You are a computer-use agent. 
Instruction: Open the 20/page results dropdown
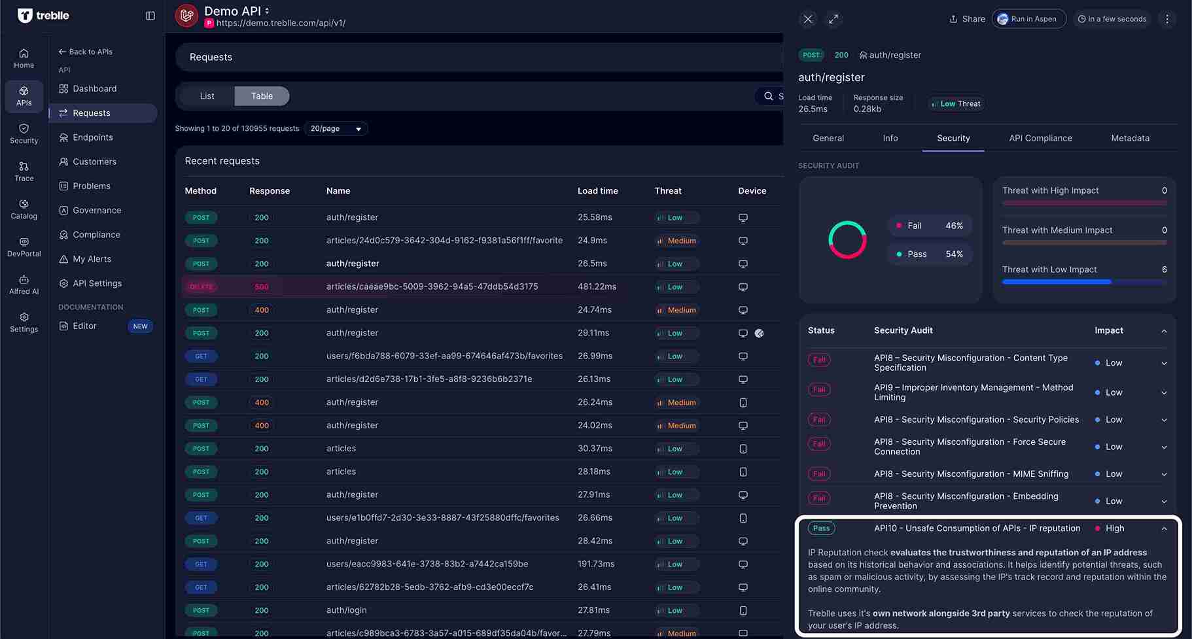[336, 128]
